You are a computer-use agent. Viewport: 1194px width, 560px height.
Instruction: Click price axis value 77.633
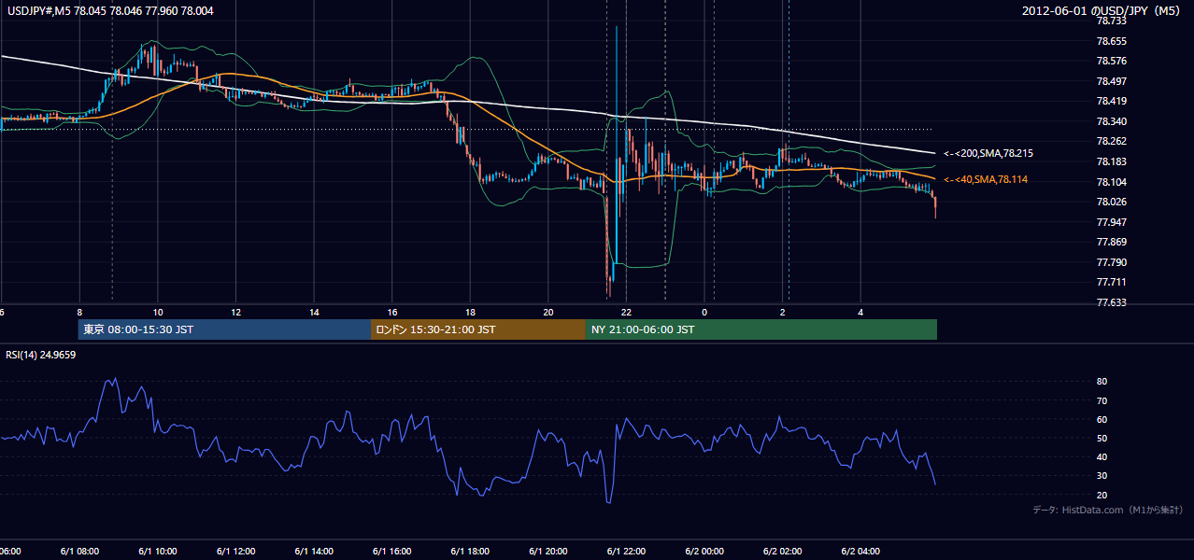1112,302
